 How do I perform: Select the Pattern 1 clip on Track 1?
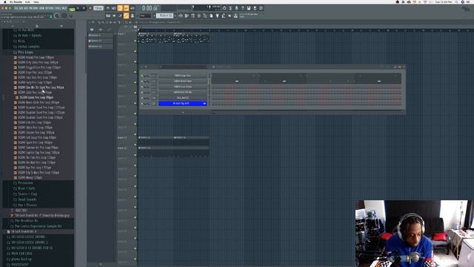[156, 38]
